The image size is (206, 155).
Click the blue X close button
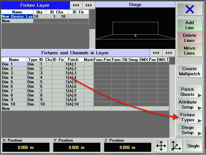click(189, 9)
